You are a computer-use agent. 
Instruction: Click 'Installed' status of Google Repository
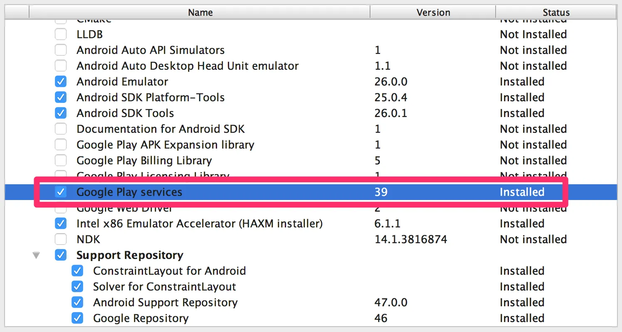coord(522,318)
